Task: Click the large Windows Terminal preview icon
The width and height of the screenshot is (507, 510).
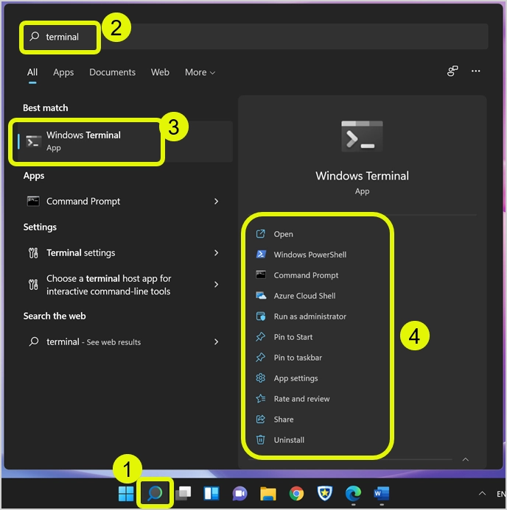Action: coord(362,136)
